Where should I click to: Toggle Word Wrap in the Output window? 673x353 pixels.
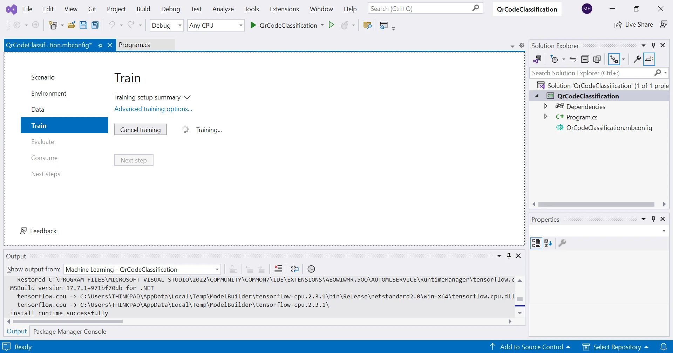[295, 269]
